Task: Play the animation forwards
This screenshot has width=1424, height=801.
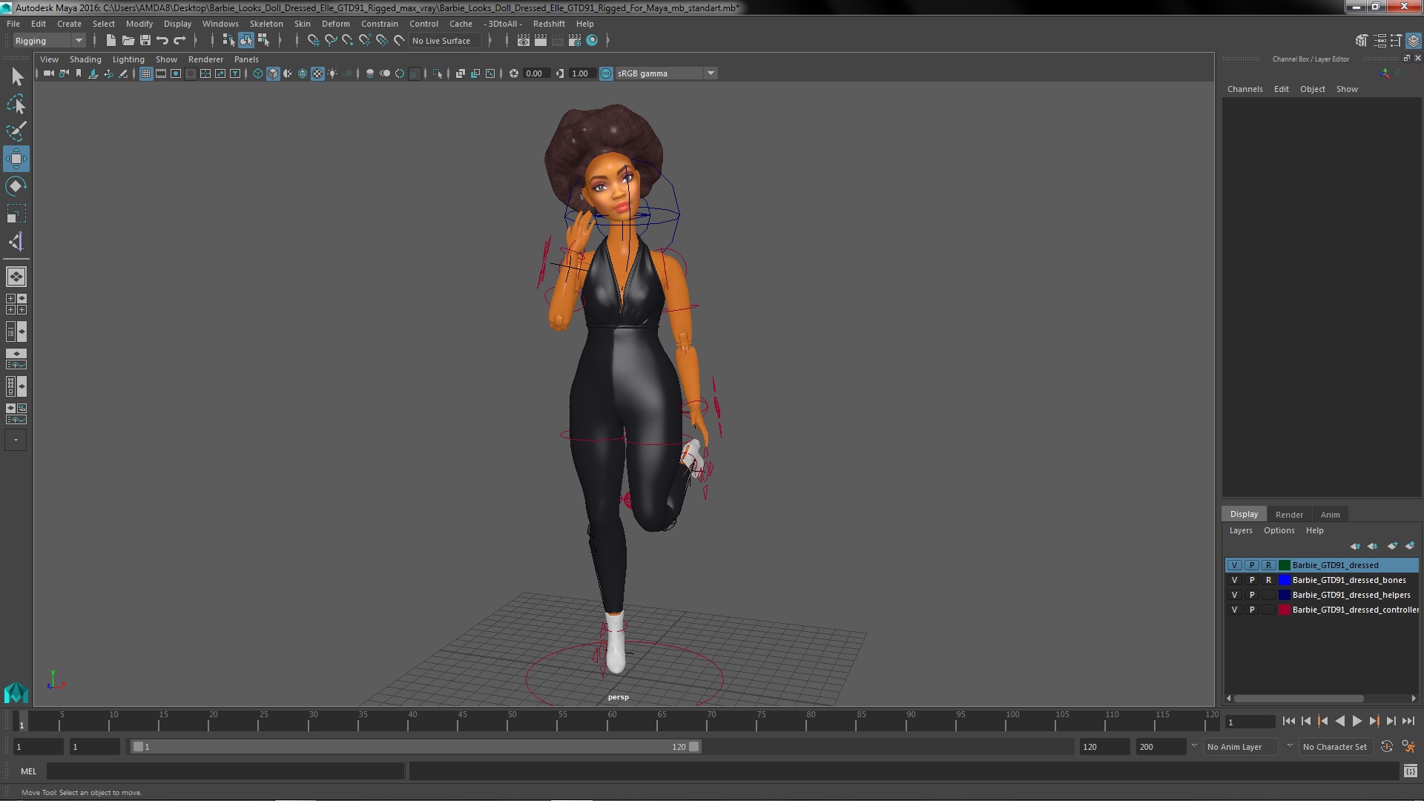Action: (x=1357, y=721)
